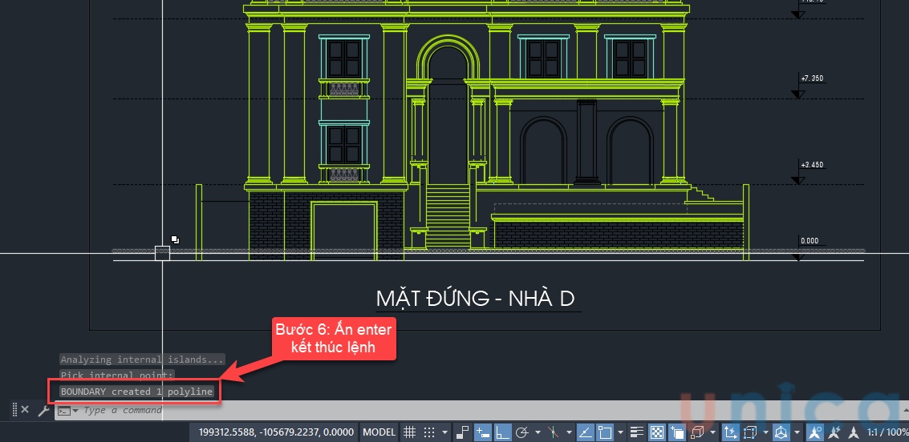This screenshot has height=442, width=909.
Task: Click the Polar Tracking icon
Action: [521, 432]
